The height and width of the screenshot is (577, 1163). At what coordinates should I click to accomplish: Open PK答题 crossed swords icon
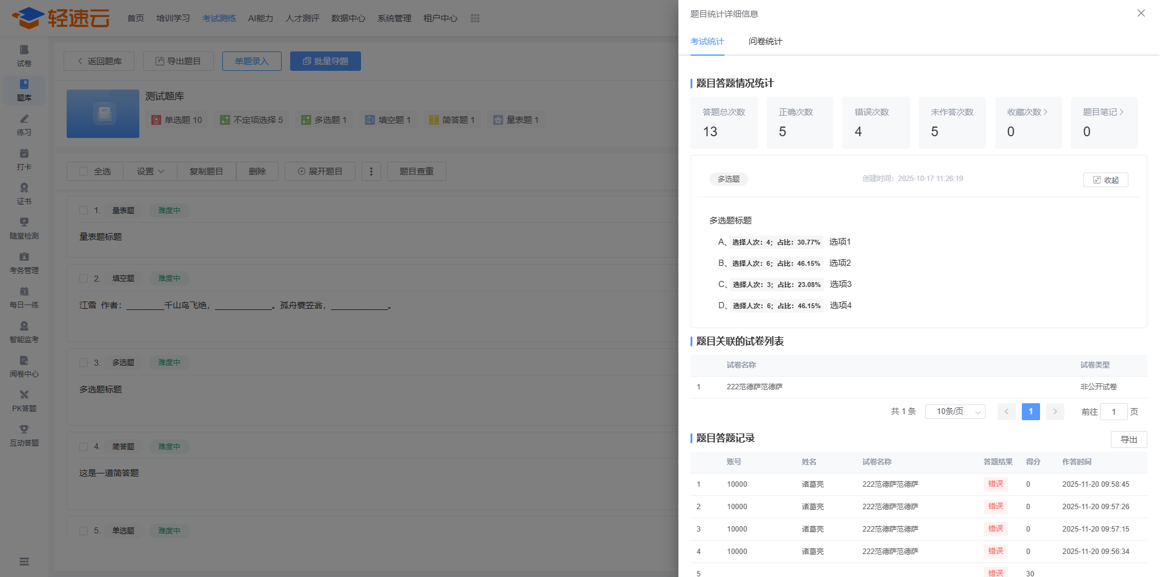click(24, 395)
